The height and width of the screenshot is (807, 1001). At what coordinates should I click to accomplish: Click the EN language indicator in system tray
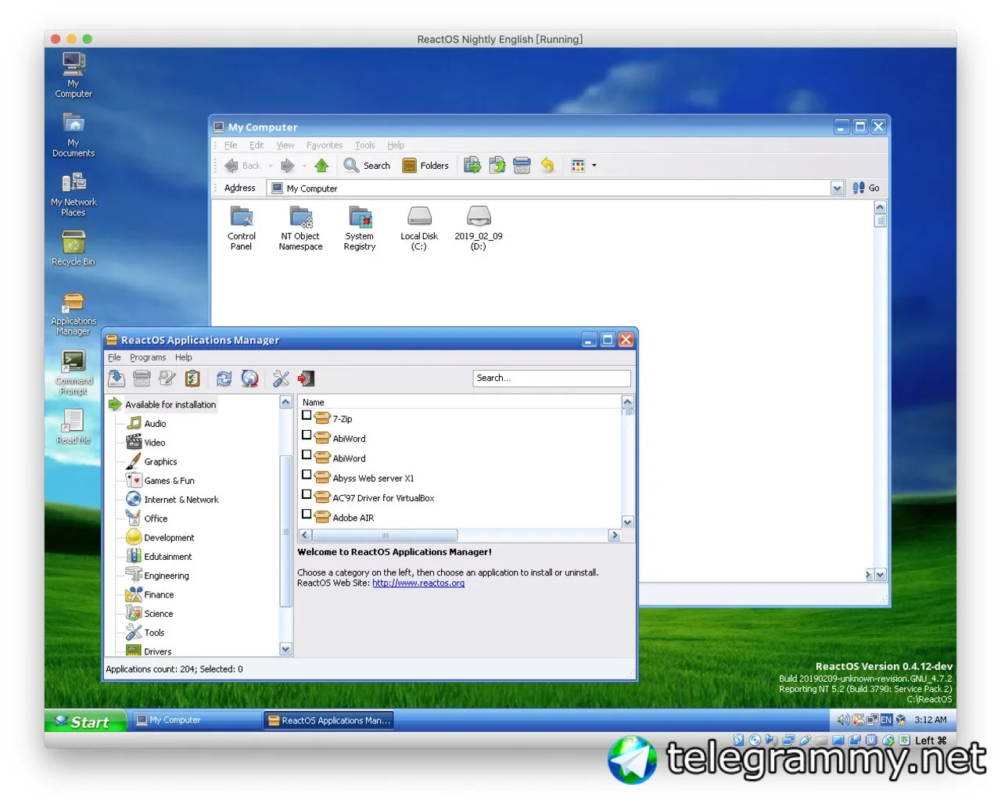tap(886, 719)
